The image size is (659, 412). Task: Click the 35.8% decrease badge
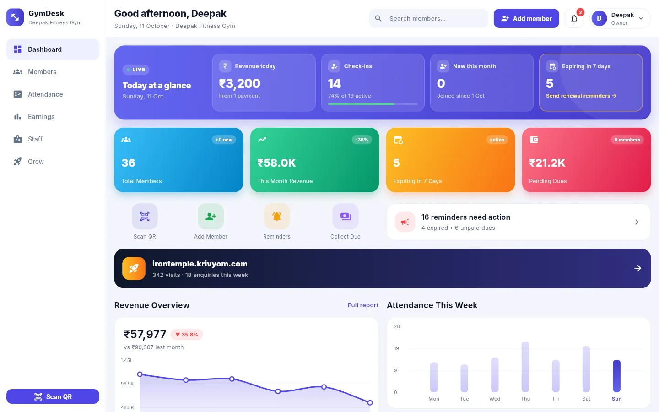[x=187, y=335]
